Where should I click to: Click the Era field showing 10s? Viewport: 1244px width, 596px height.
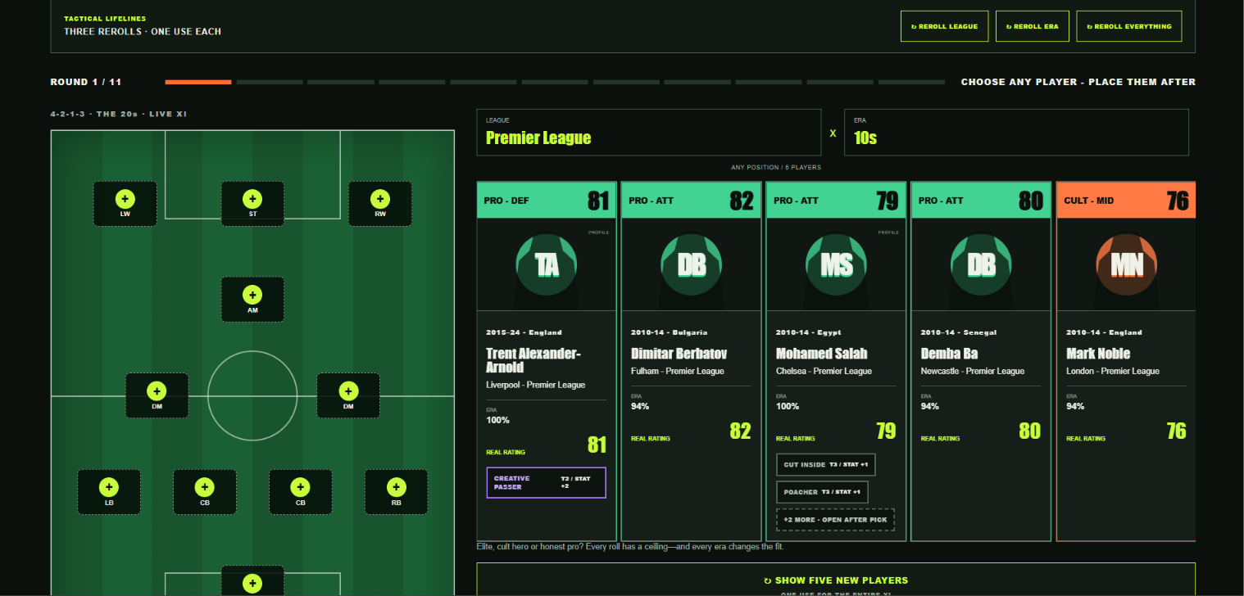pos(1016,133)
